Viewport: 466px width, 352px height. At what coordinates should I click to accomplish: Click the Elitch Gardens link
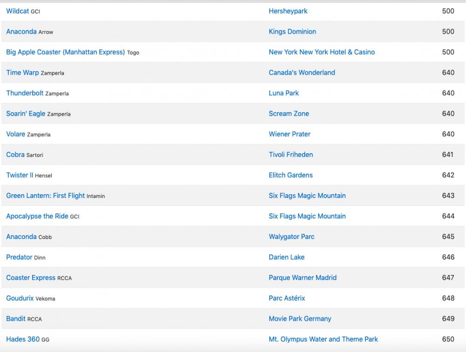pyautogui.click(x=291, y=176)
